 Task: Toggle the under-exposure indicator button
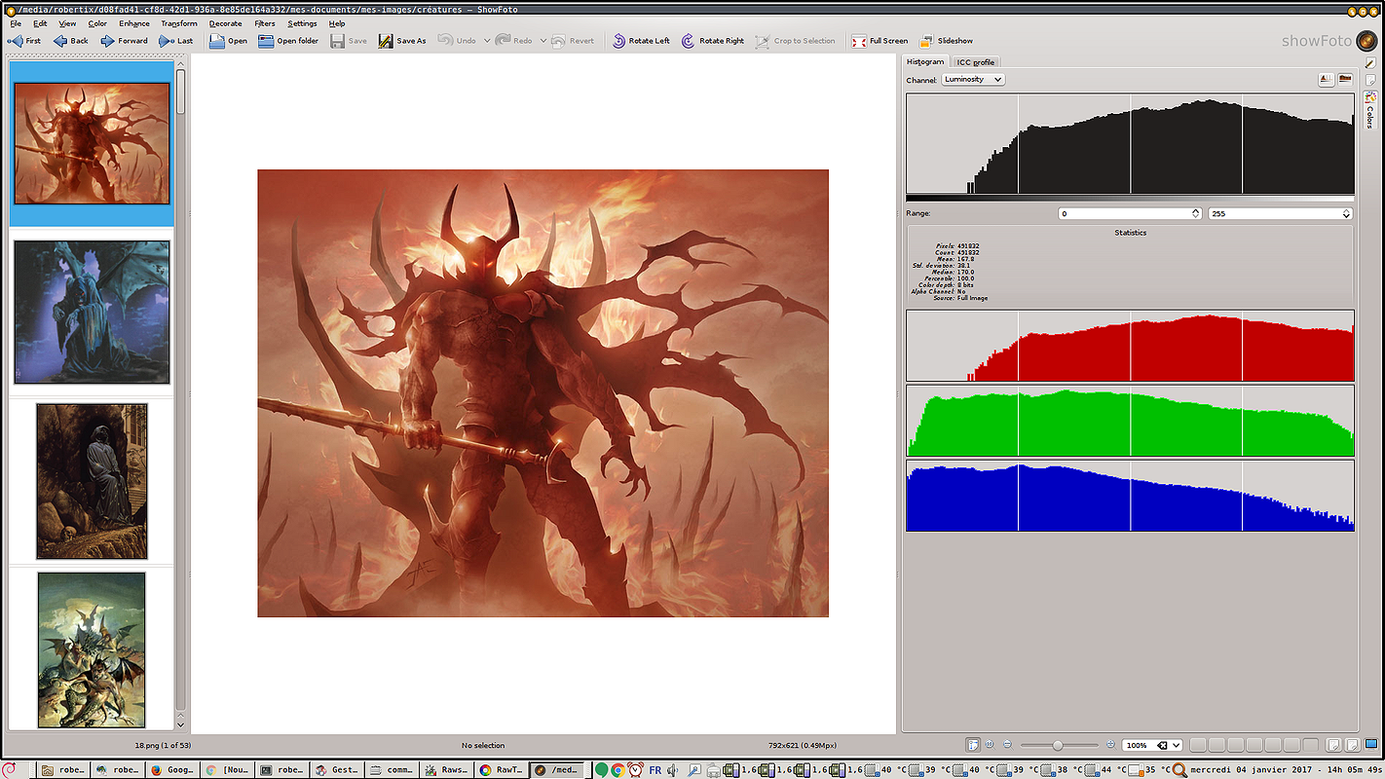point(1333,745)
